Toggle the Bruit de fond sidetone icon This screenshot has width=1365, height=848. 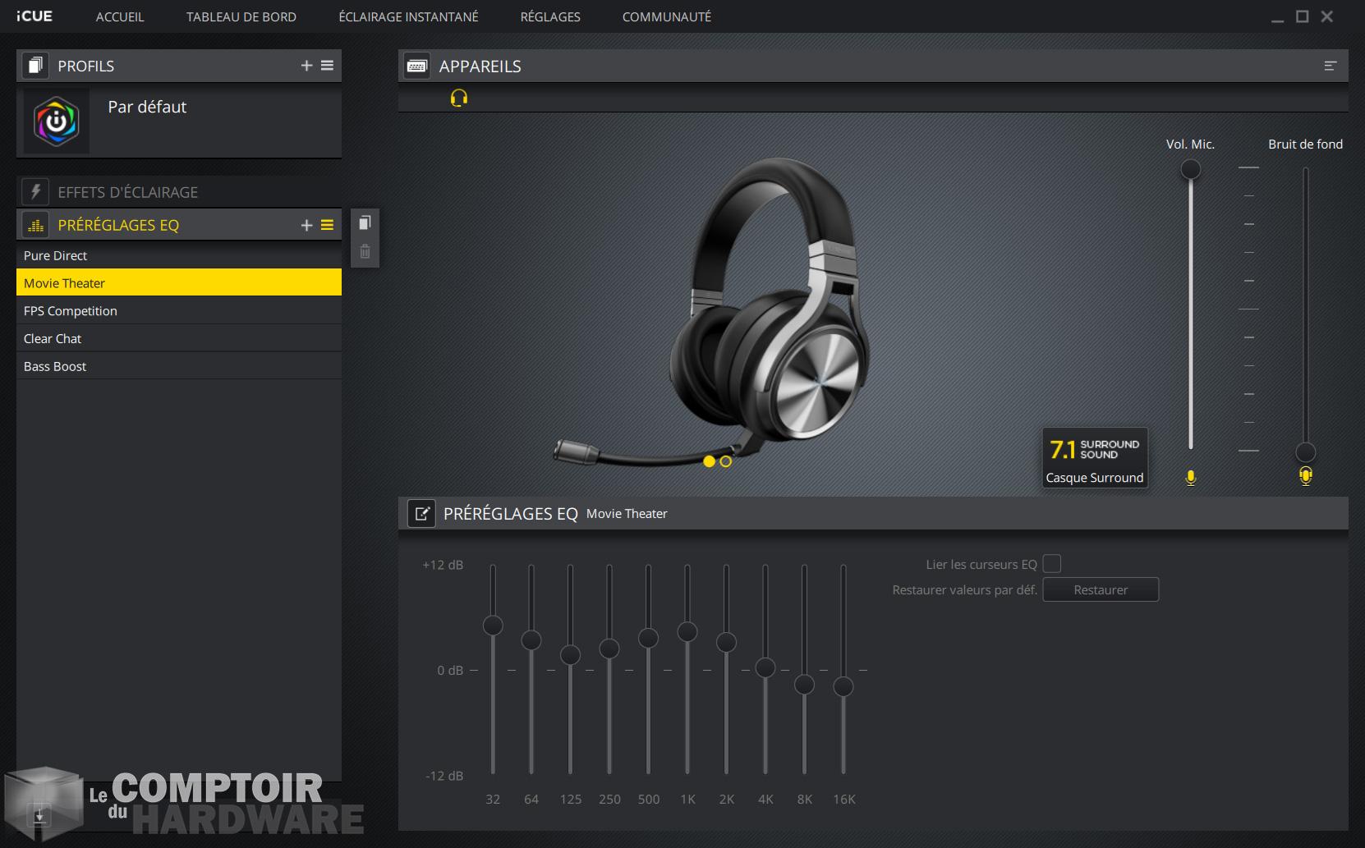click(1305, 476)
